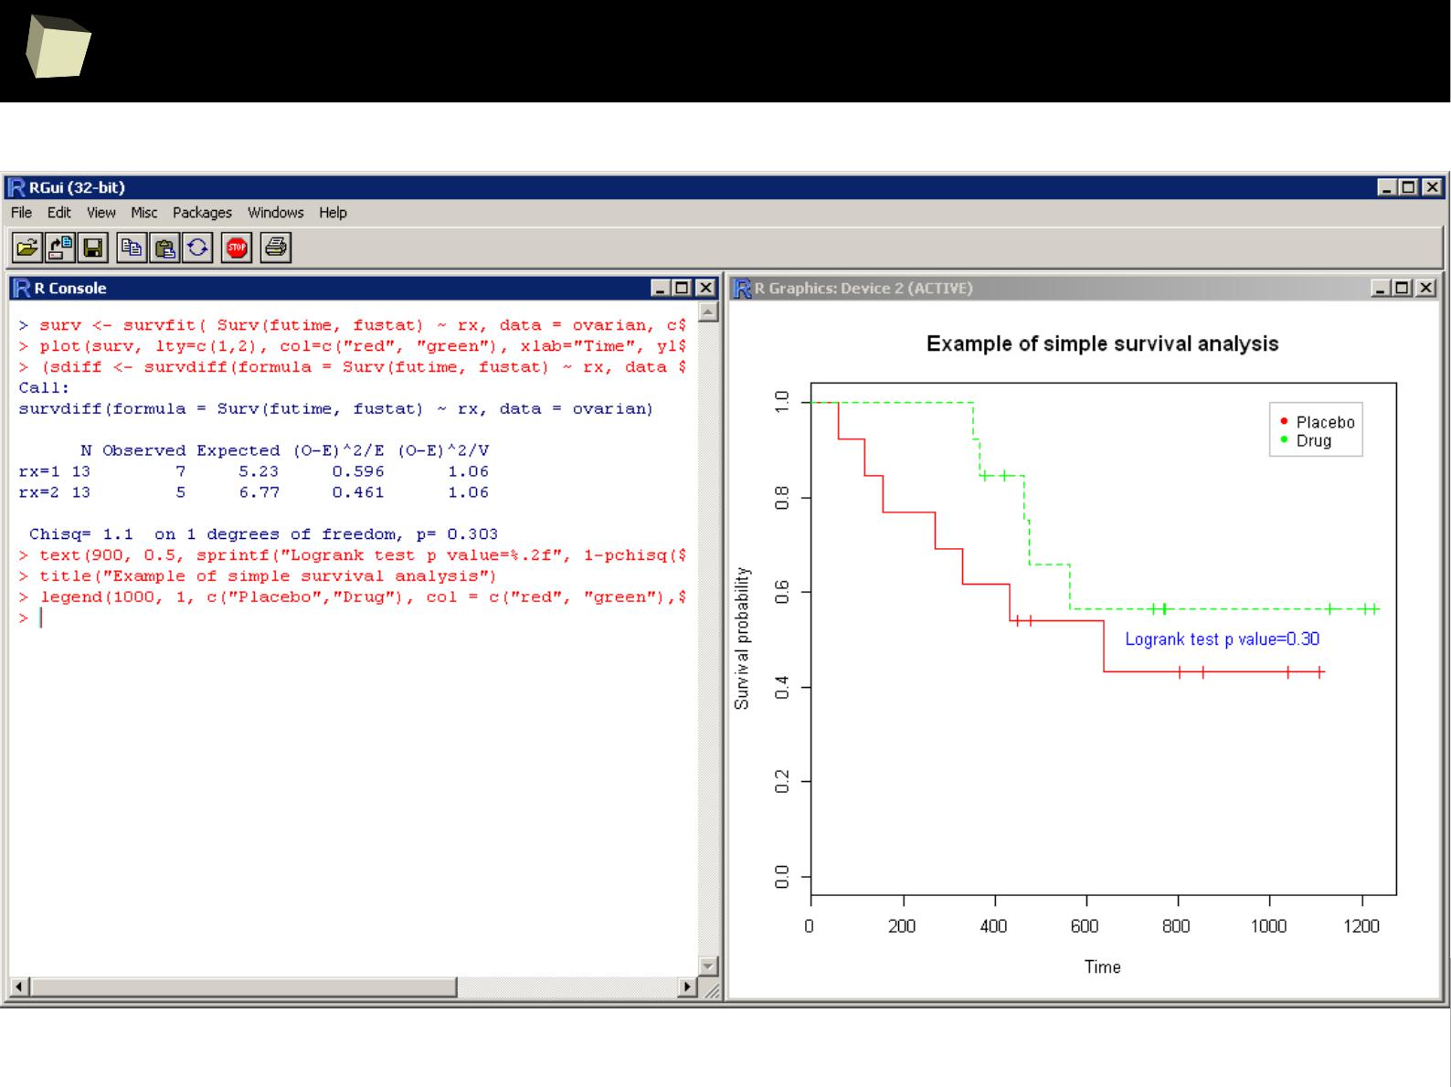Viewport: 1451px width, 1087px height.
Task: Open the Misc menu
Action: [x=143, y=212]
